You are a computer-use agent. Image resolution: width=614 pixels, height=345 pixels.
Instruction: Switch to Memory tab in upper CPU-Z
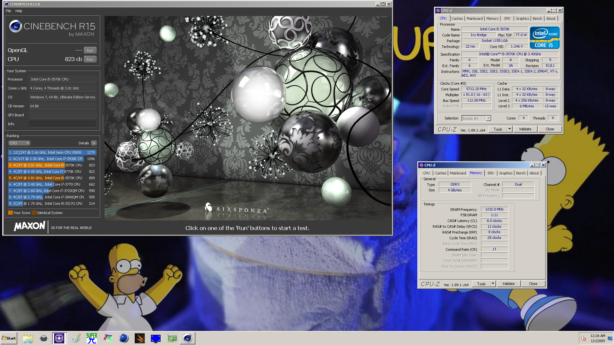pos(492,19)
